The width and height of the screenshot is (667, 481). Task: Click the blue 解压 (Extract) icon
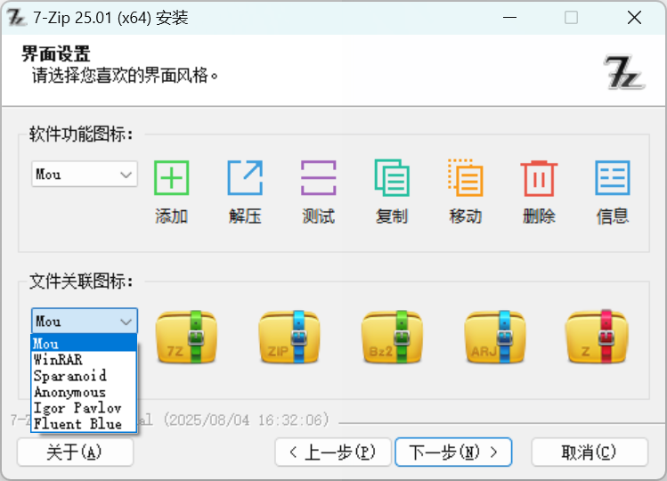[245, 178]
